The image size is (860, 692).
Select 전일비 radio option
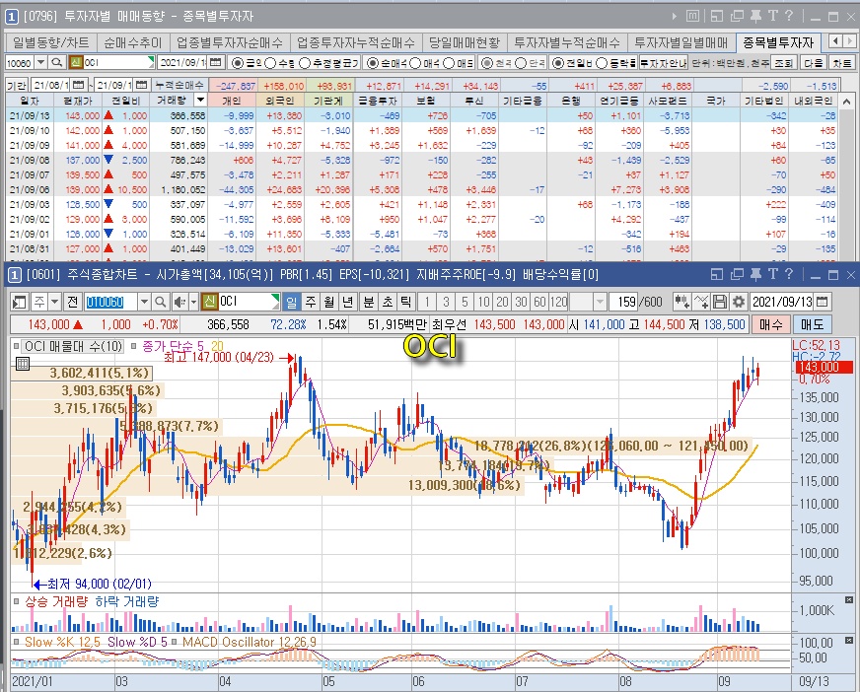tap(558, 63)
